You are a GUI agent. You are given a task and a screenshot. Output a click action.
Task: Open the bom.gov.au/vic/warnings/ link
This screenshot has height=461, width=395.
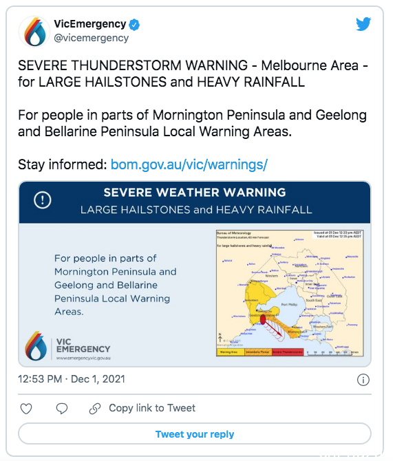click(189, 164)
